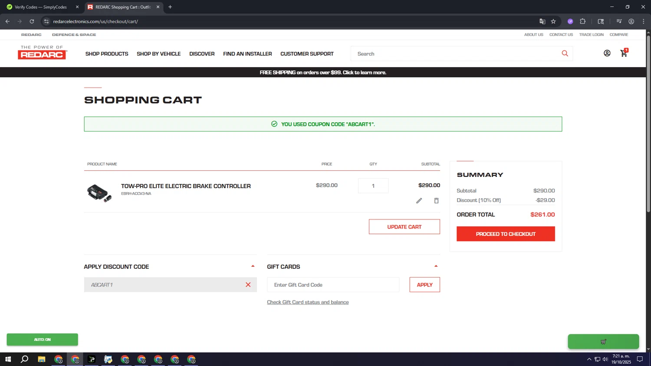Open the purple extension icon in toolbar

570,21
